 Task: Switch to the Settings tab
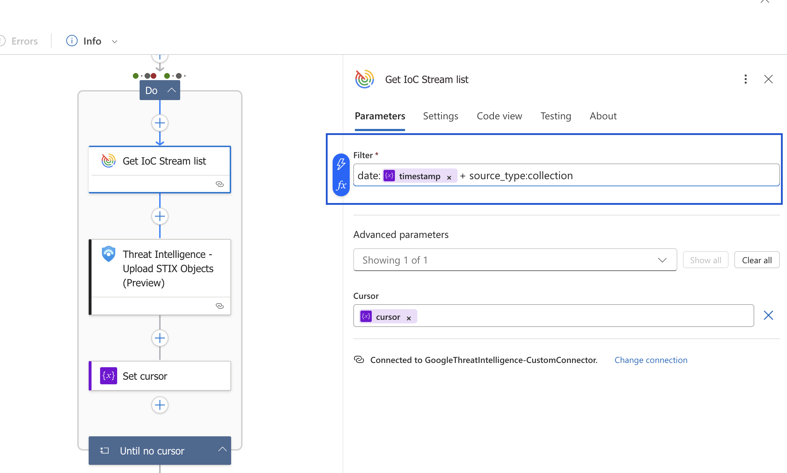coord(440,116)
